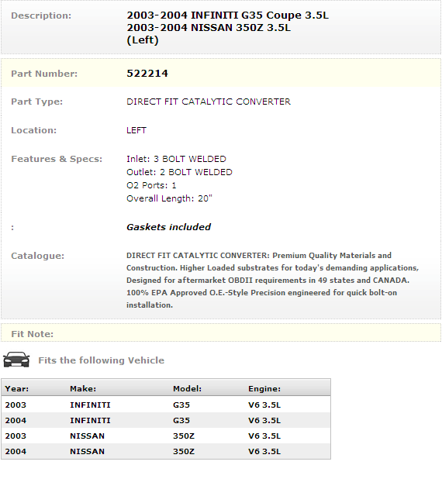Click the O2 Ports: 1 spec
This screenshot has height=496, width=442.
pos(151,185)
